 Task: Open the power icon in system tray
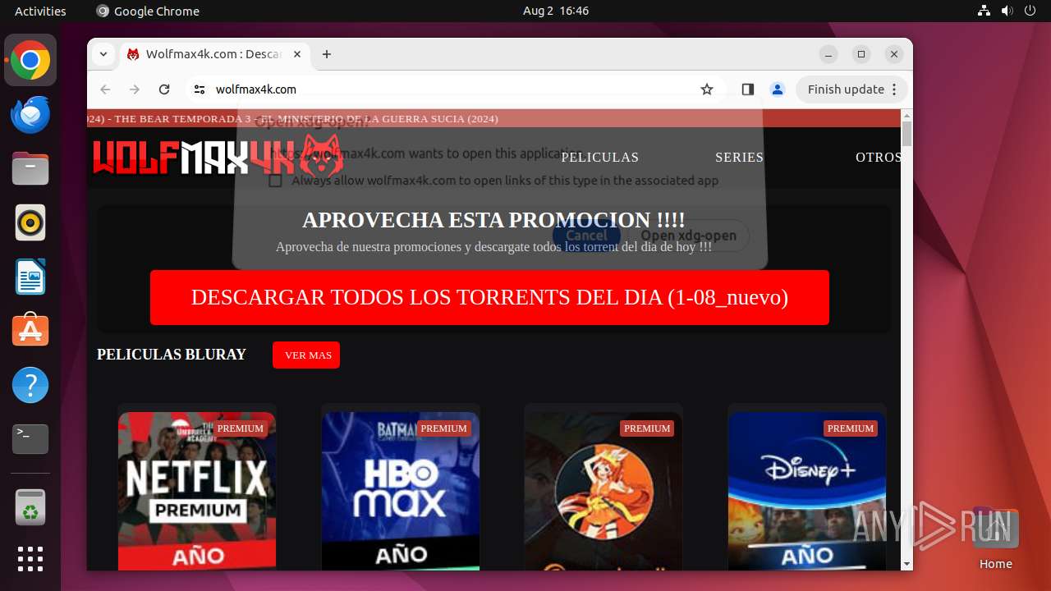pos(1030,11)
